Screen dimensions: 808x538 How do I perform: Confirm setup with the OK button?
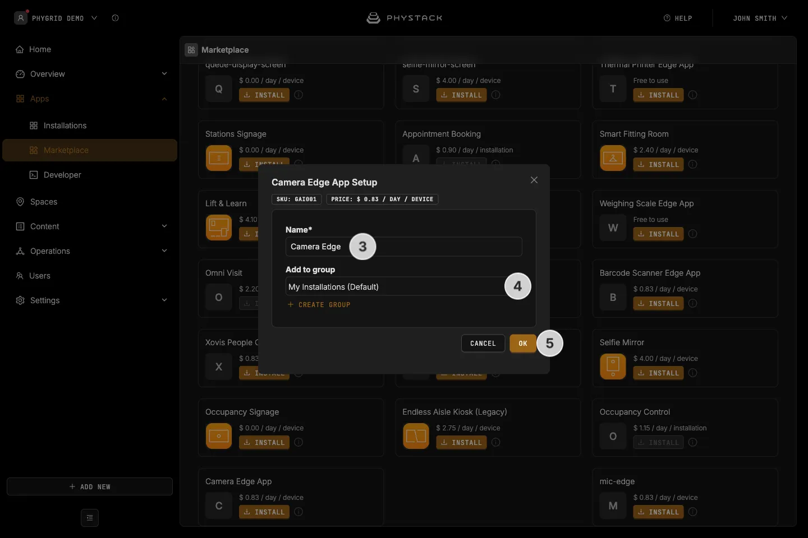(523, 344)
